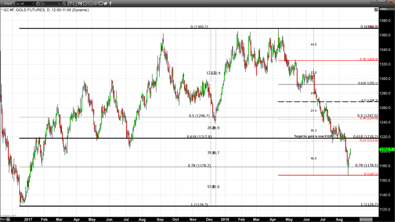Click the Dyn button at bottom left
This screenshot has width=395, height=222.
click(3, 219)
